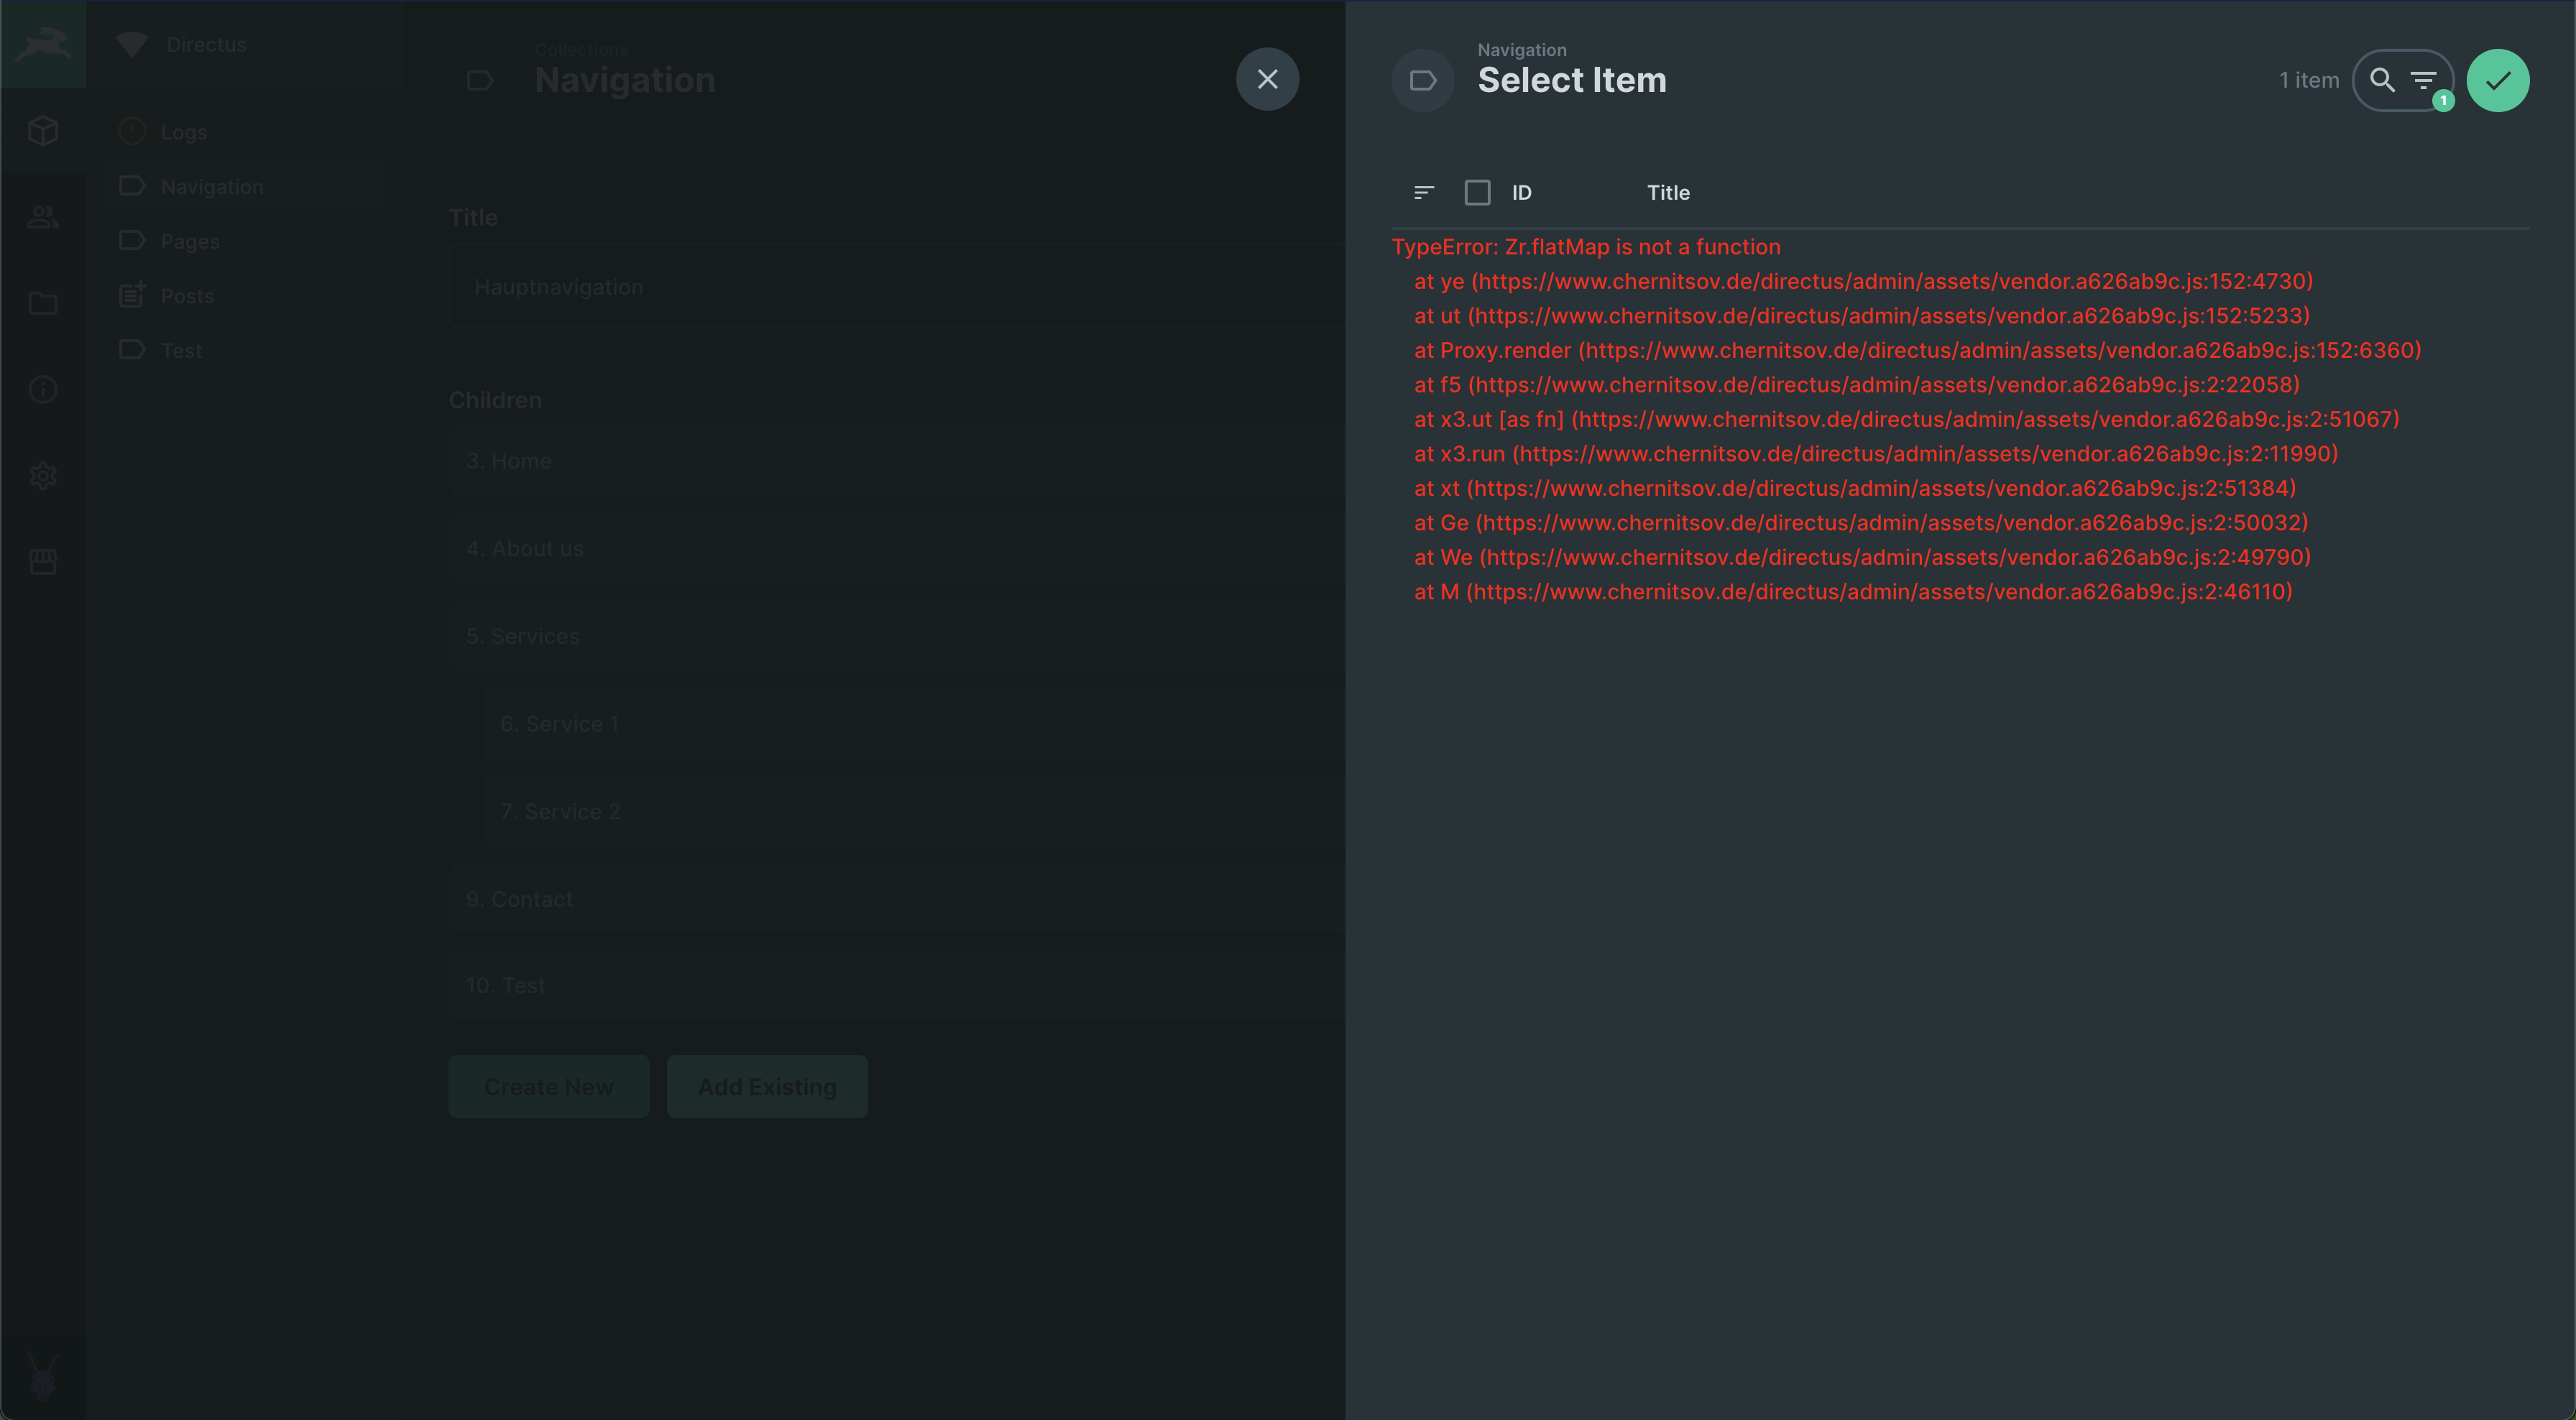Screen dimensions: 2576x1420
Task: Click the Directus project name in sidebar
Action: point(206,44)
